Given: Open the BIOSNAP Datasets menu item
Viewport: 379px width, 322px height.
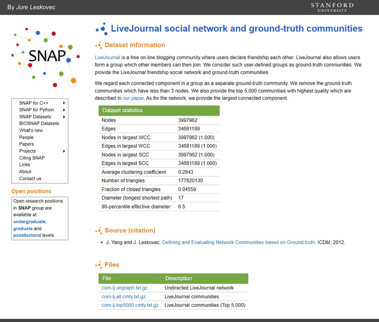Looking at the screenshot, I should (39, 123).
